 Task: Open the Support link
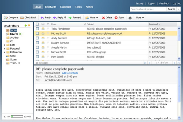click(x=151, y=4)
